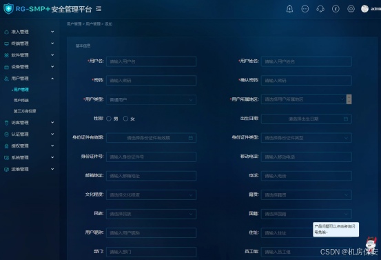Expand the 软件管理 menu chevron
The width and height of the screenshot is (381, 260).
tap(52, 55)
